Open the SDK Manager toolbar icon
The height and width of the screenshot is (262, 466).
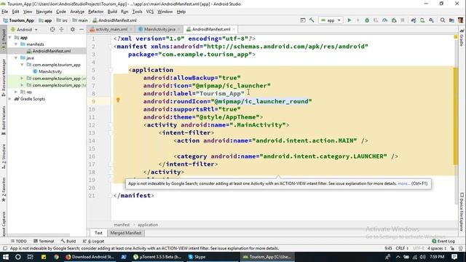click(431, 20)
